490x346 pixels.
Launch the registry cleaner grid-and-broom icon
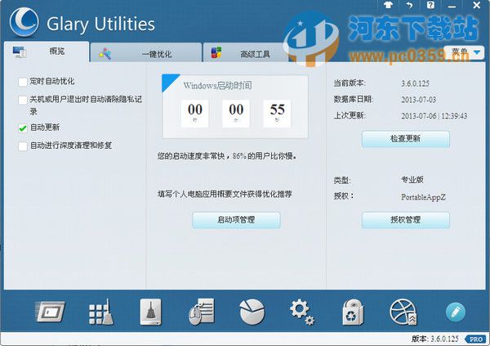pyautogui.click(x=101, y=312)
